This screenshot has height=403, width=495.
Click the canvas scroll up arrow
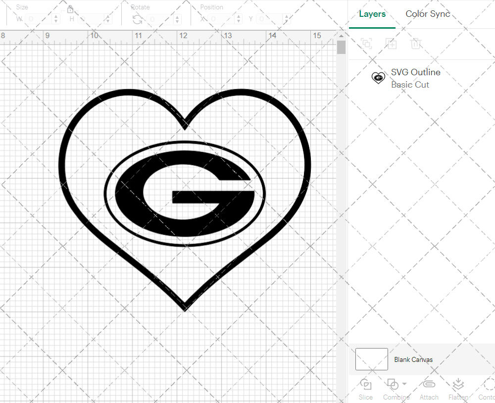click(341, 36)
